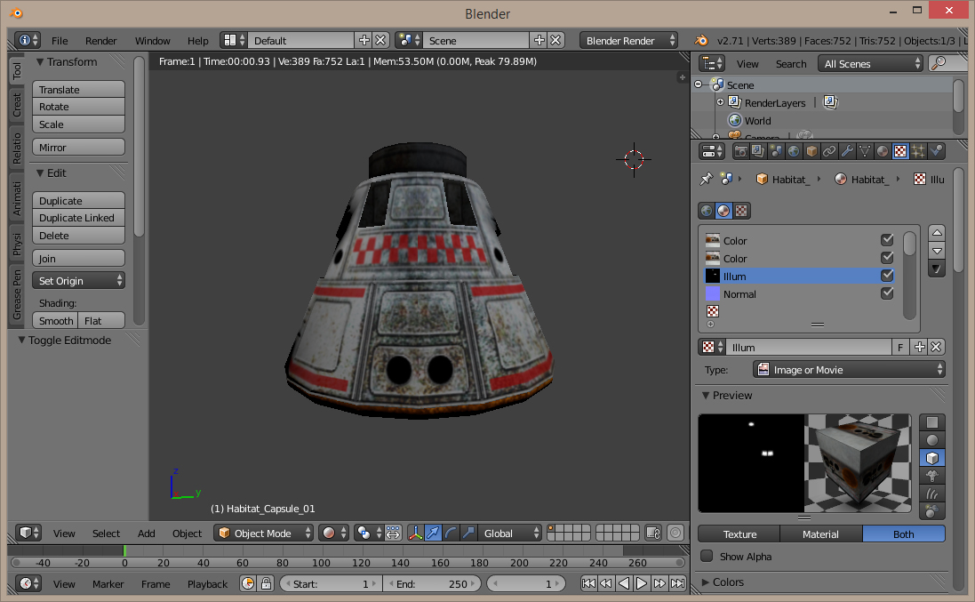Open the Add menu in 3D view
The width and height of the screenshot is (975, 602).
(x=146, y=534)
